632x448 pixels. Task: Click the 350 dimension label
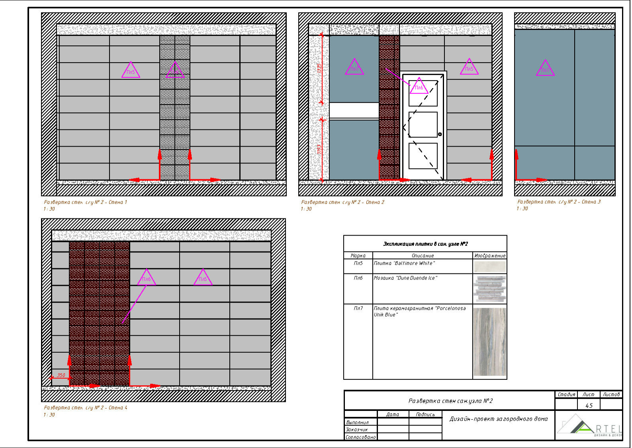(x=61, y=375)
